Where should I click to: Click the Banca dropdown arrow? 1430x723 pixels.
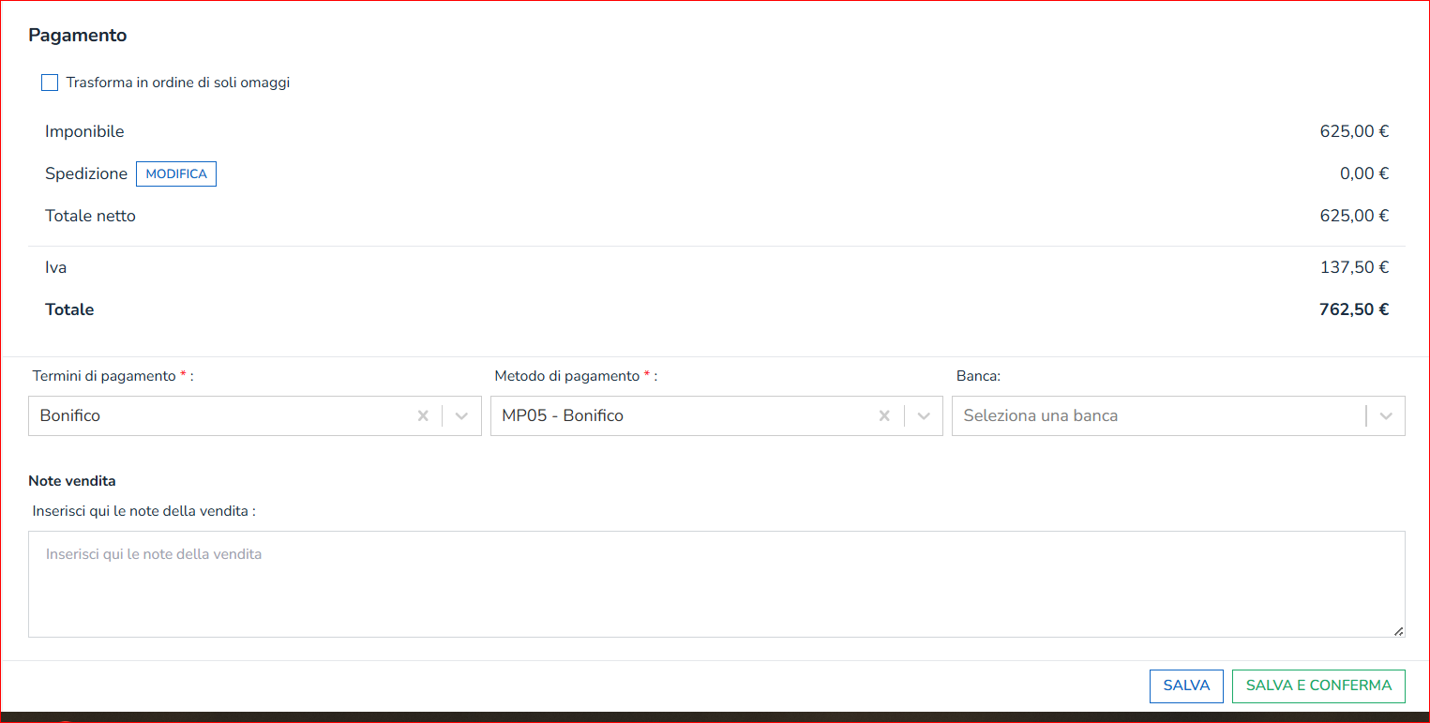point(1386,416)
